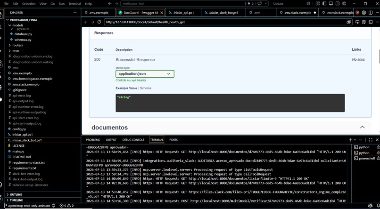Select Example Value view of response
Screen dimensions: 380x209
click(x=126, y=88)
